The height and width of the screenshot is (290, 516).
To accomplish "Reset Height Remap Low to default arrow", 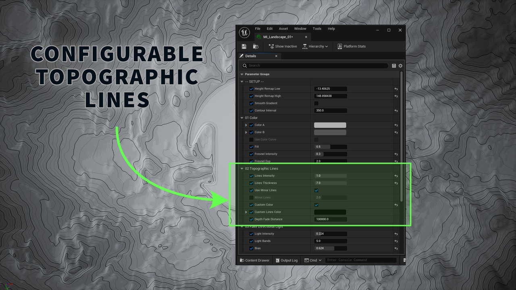I will [x=396, y=89].
